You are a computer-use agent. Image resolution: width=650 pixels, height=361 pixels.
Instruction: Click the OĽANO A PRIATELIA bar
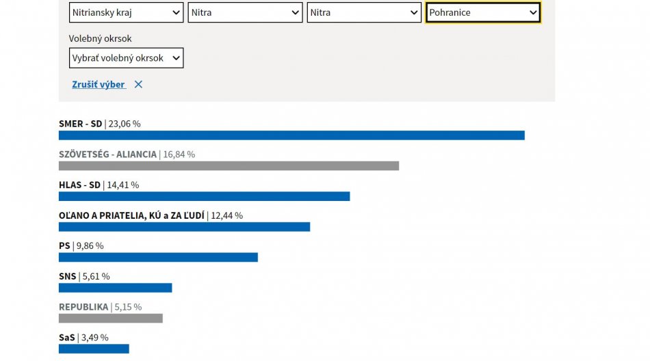click(x=184, y=227)
